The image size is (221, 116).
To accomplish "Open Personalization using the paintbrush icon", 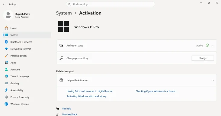I will pos(6,56).
